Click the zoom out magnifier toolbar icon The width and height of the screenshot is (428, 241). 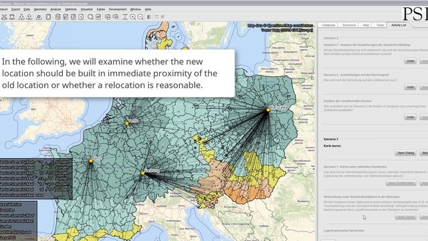[140, 17]
